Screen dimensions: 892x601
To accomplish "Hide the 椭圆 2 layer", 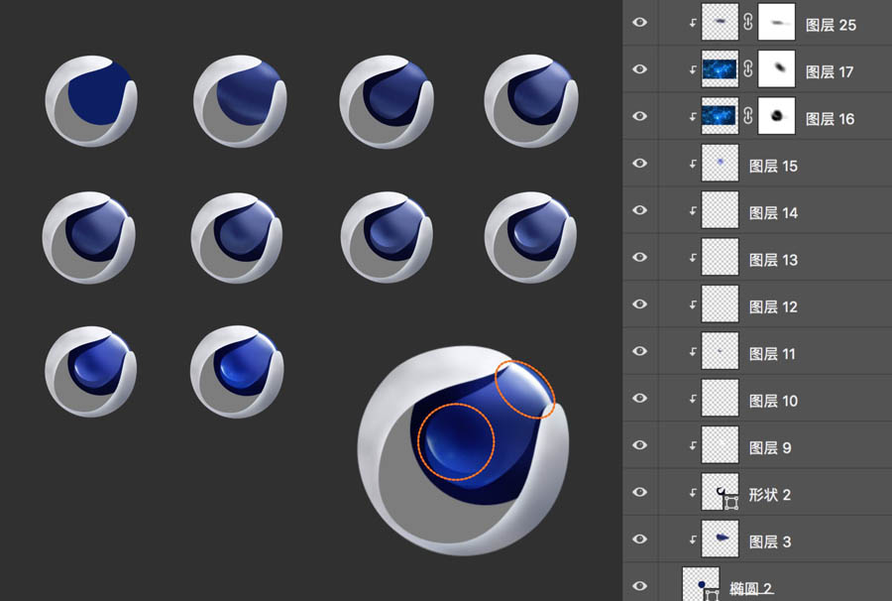I will click(x=640, y=586).
